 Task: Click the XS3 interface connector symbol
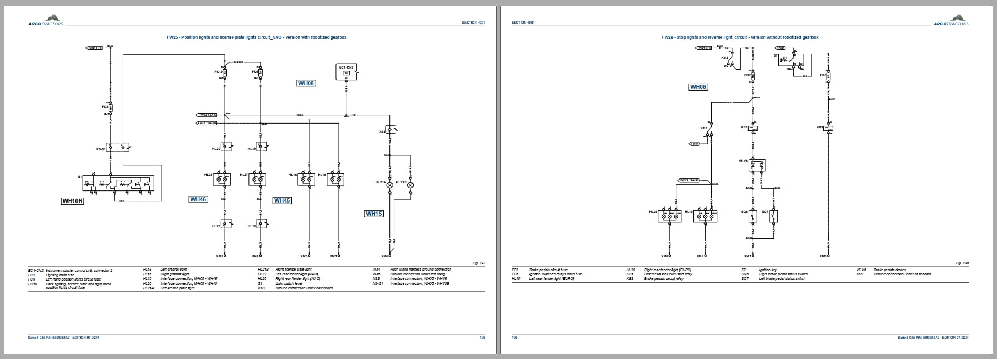coord(391,130)
